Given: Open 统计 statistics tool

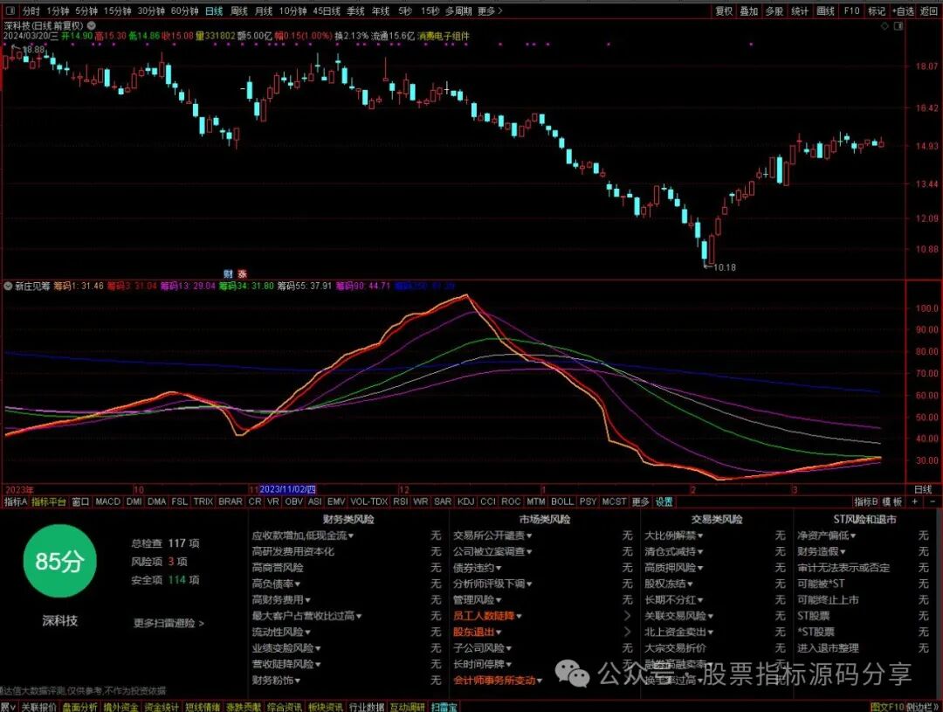Looking at the screenshot, I should pos(800,10).
